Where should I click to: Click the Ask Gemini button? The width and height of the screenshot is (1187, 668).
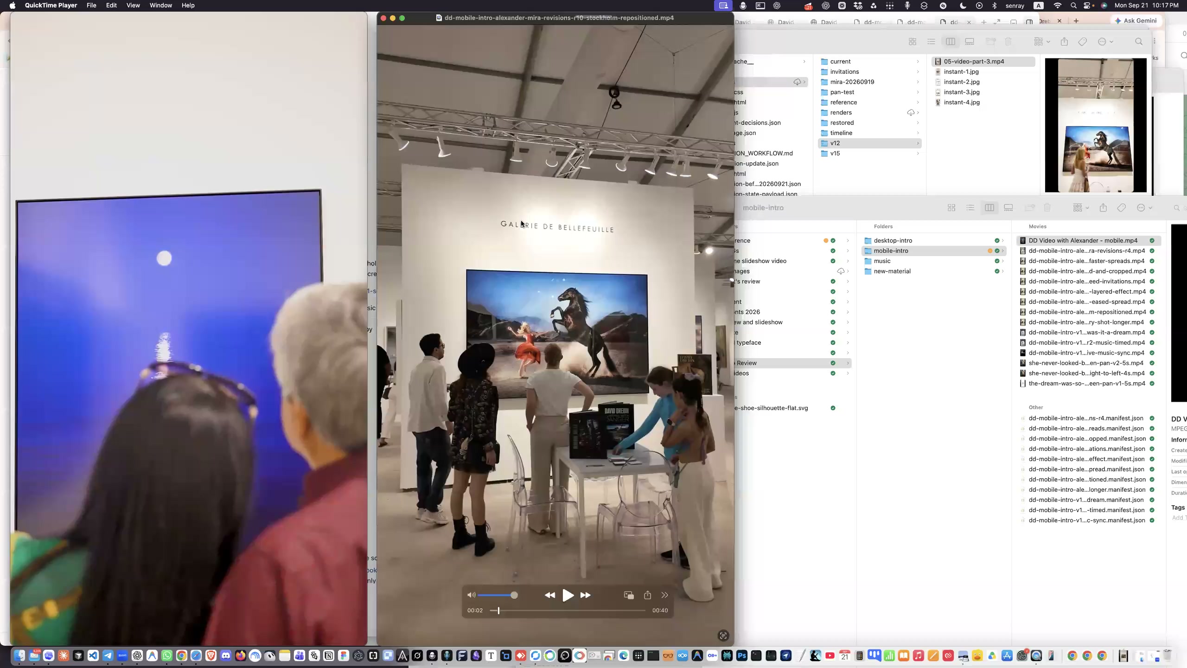(x=1136, y=20)
